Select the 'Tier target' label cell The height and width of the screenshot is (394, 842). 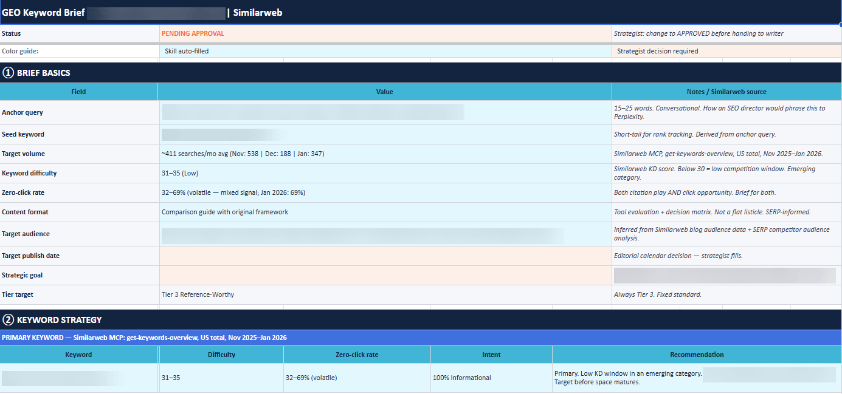point(79,294)
